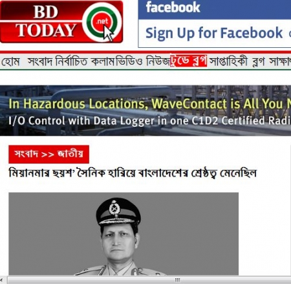
Task: Click Sign Up for Facebook link
Action: coord(214,33)
